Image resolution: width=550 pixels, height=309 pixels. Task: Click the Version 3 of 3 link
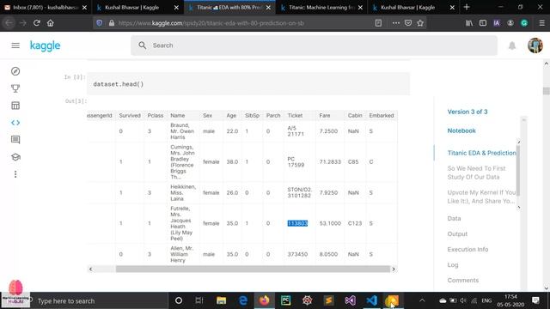[467, 112]
